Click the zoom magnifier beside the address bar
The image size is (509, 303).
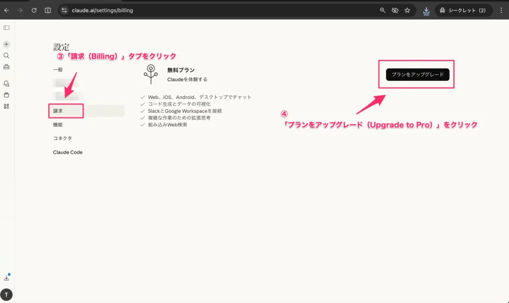(x=382, y=9)
